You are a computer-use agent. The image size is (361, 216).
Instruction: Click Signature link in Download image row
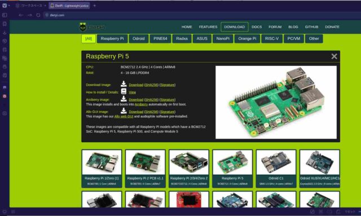pos(168,85)
